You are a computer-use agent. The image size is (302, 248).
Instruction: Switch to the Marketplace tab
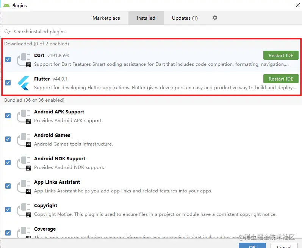[x=106, y=18]
